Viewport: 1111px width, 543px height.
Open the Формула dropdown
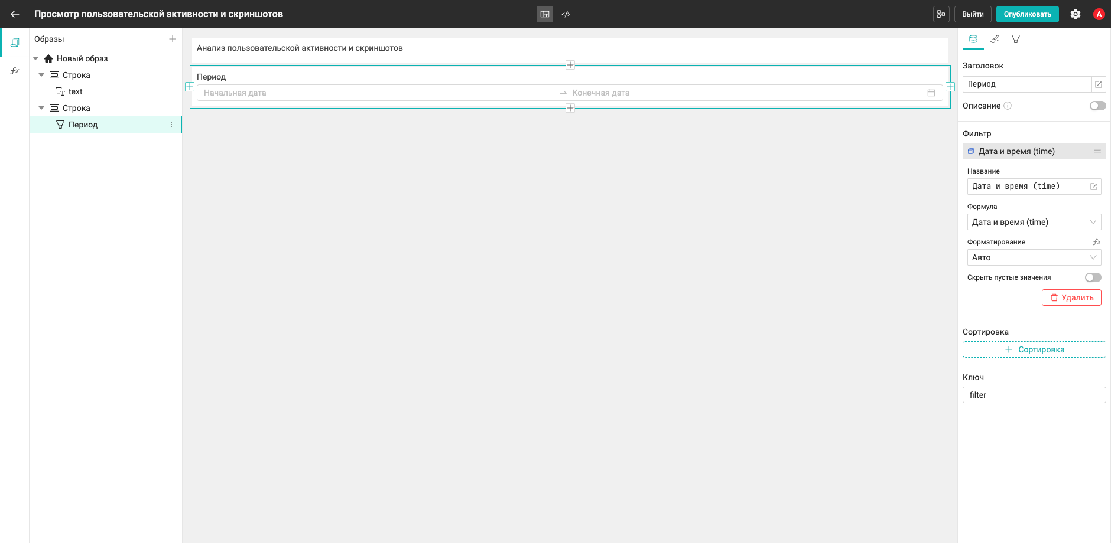coord(1034,222)
